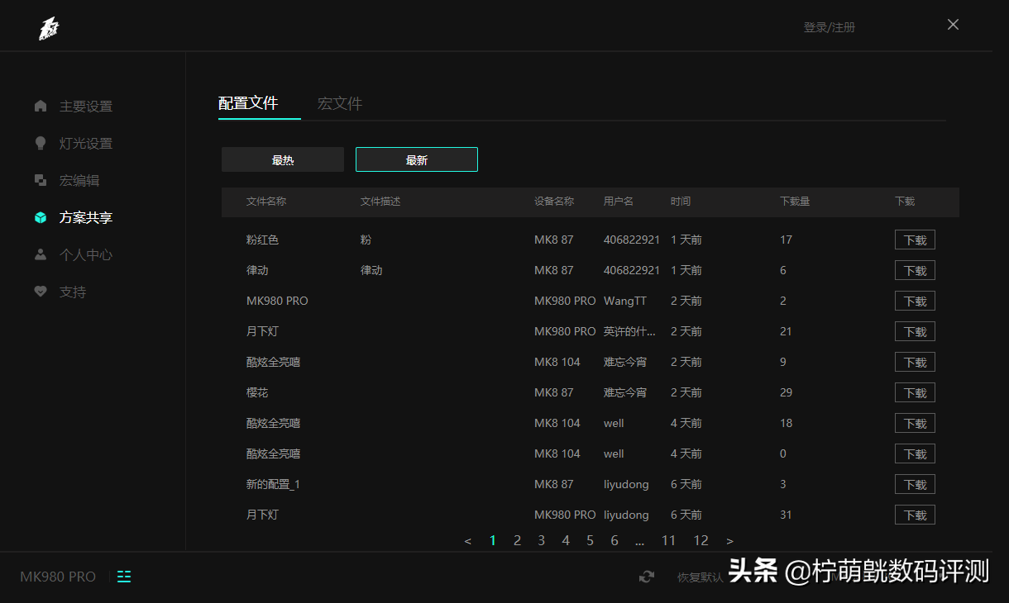Click the 1stPlayer logo in the top-left
Image resolution: width=1009 pixels, height=603 pixels.
(49, 28)
